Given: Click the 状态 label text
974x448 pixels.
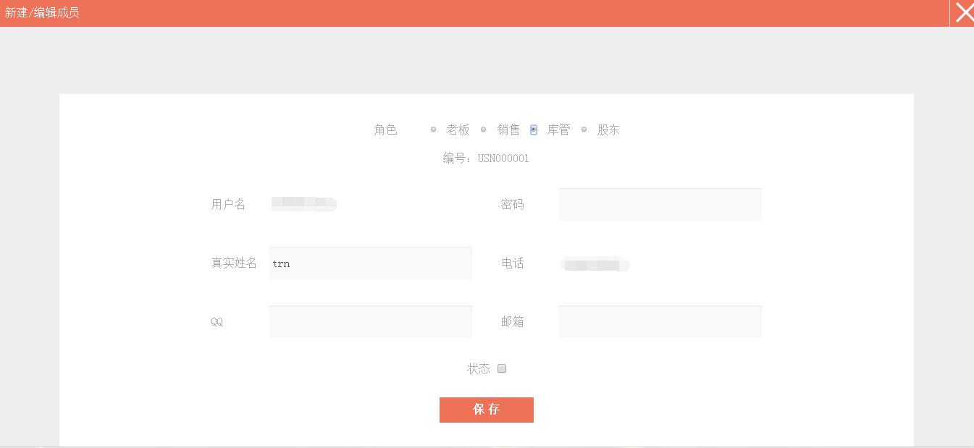Looking at the screenshot, I should pyautogui.click(x=480, y=368).
